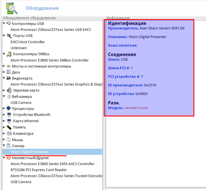Click the keyboard category icon
The height and width of the screenshot is (190, 206).
[9, 134]
